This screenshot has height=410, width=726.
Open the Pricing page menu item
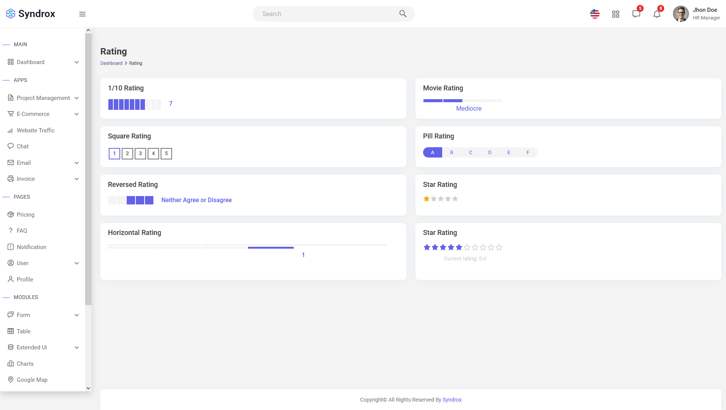[26, 215]
